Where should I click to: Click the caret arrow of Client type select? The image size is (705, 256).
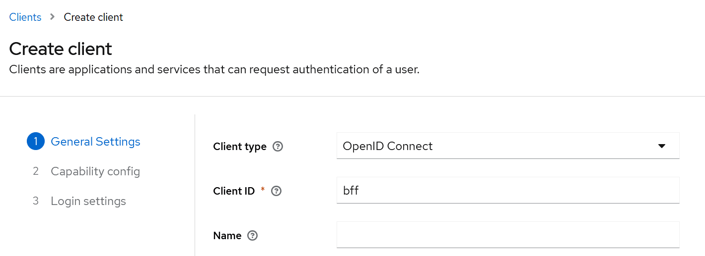tap(661, 146)
